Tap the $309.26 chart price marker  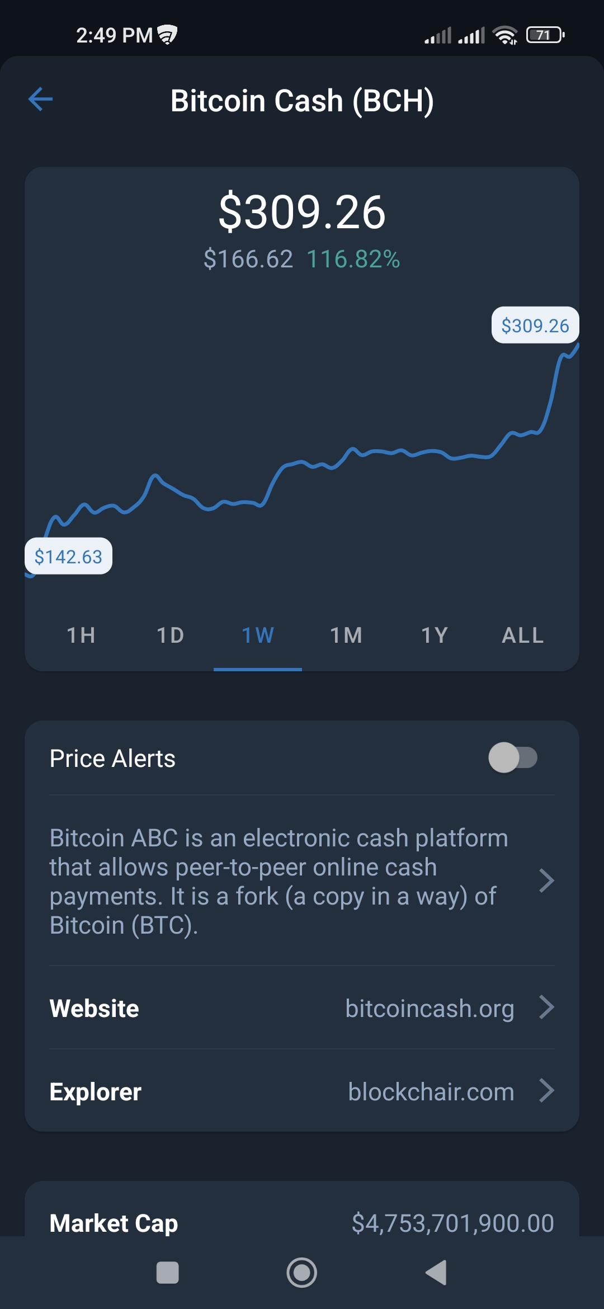click(535, 325)
